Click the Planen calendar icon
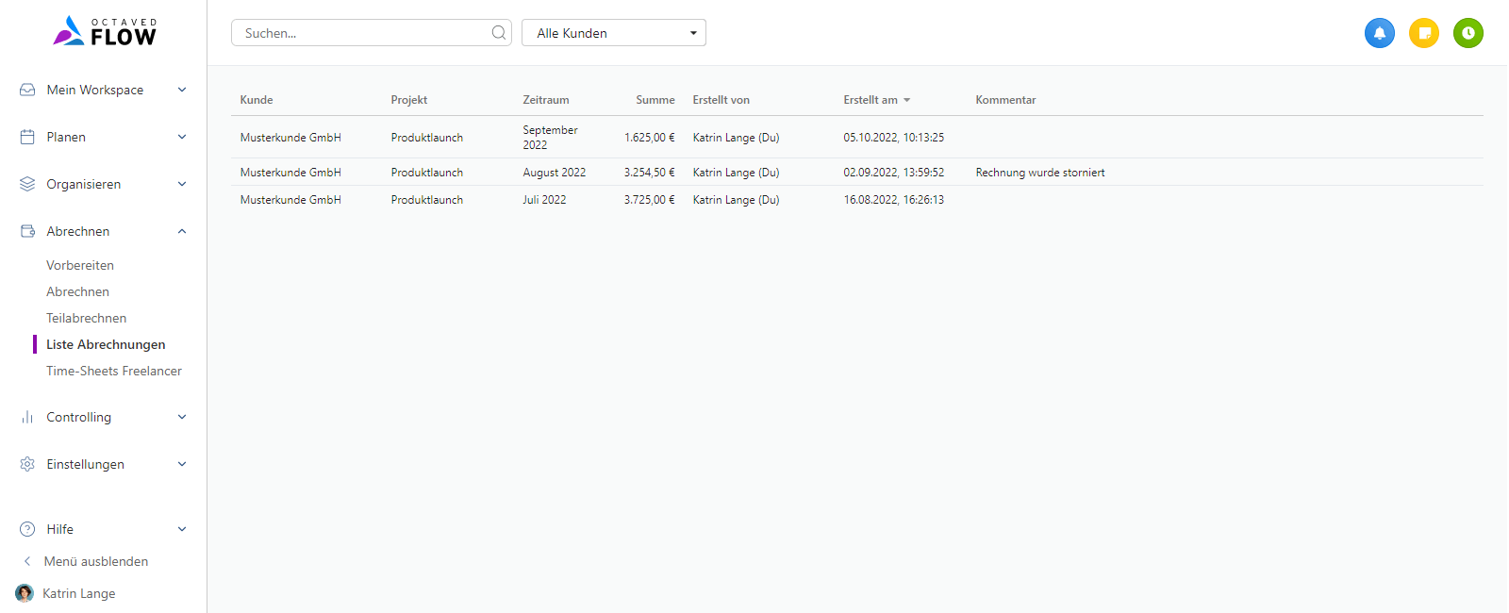1509x613 pixels. click(x=27, y=137)
